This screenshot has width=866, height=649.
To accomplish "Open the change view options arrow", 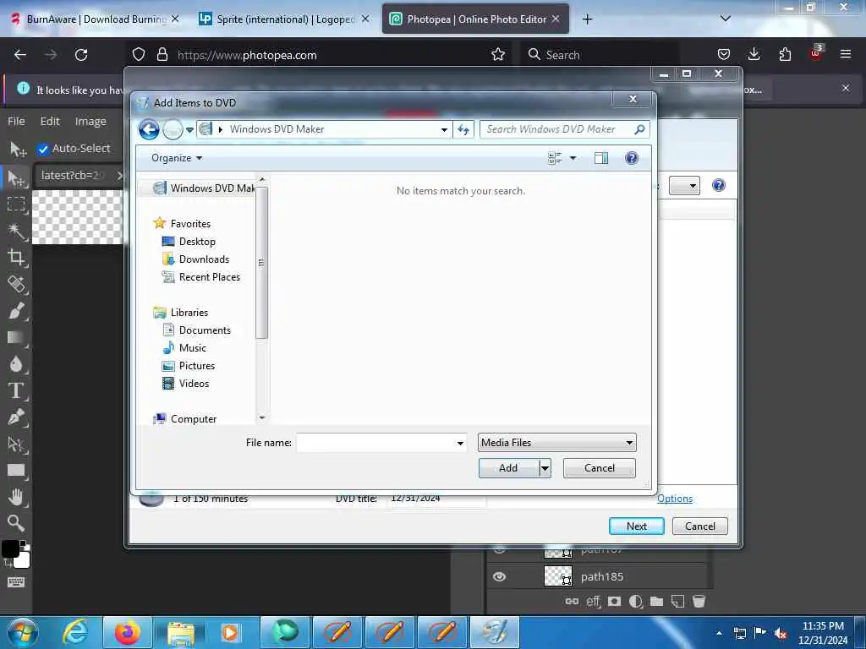I will (573, 158).
